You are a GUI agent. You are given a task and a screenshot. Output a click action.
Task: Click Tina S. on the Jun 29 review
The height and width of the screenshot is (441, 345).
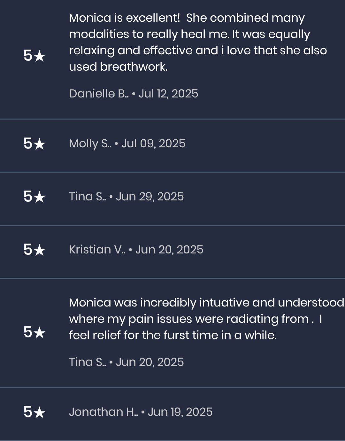pyautogui.click(x=87, y=197)
